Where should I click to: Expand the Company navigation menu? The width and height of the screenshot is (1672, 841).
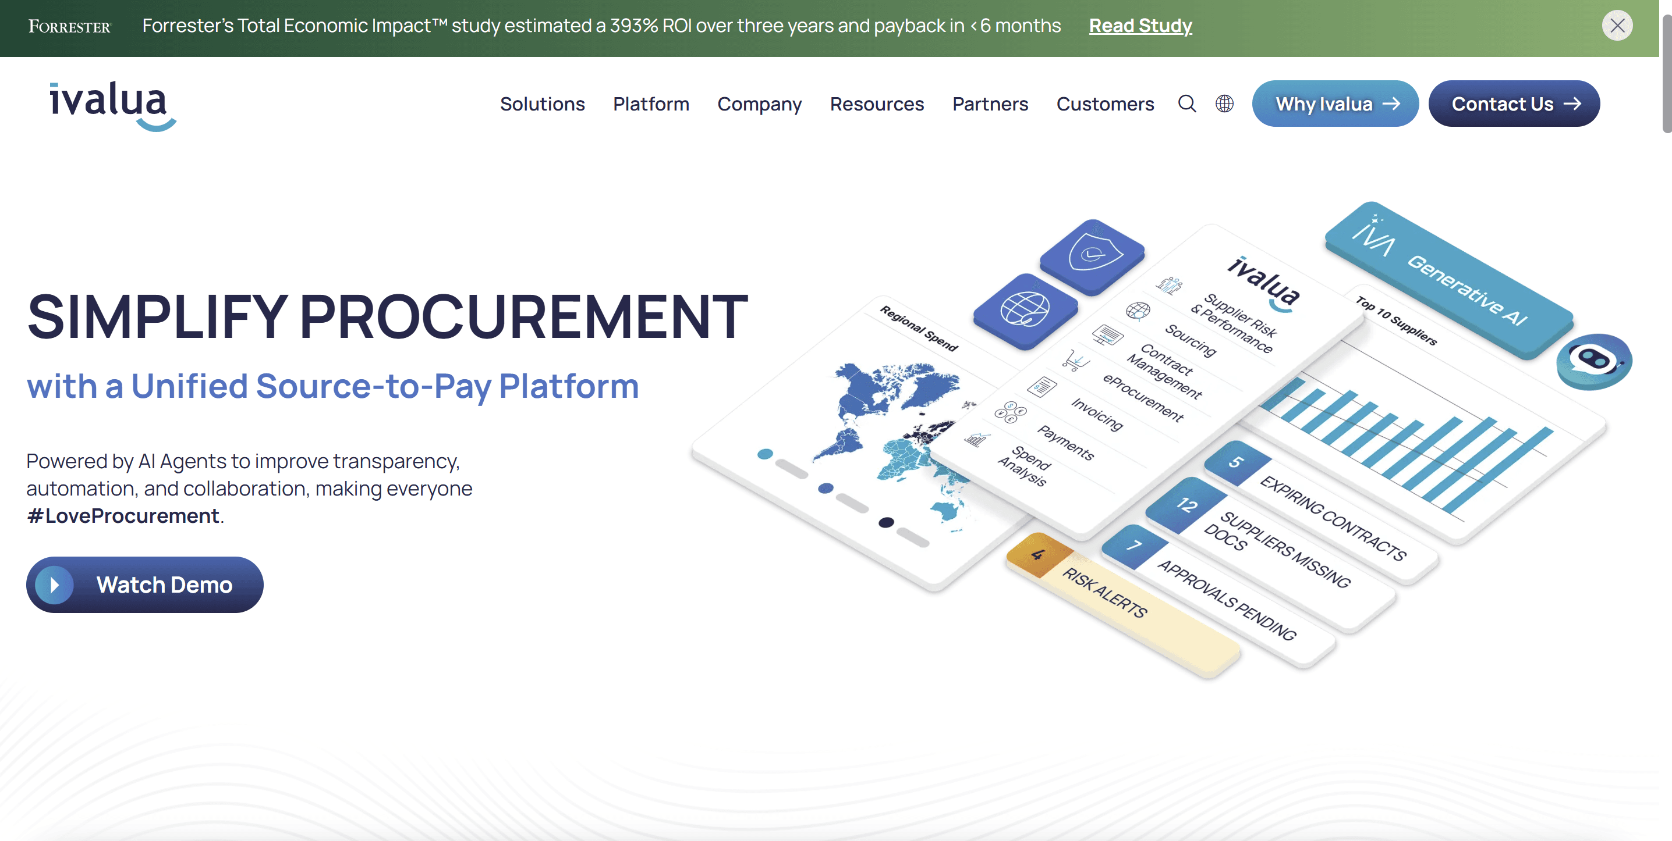[x=759, y=104]
